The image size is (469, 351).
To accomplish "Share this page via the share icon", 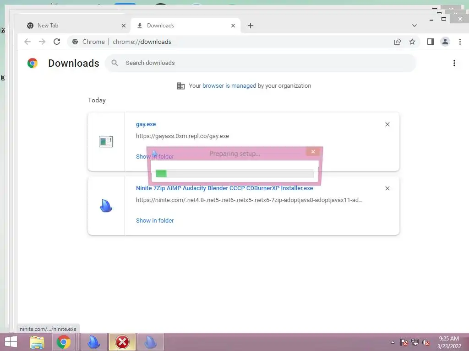I will [398, 42].
